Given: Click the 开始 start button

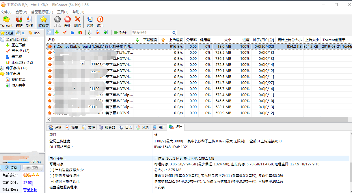Looking at the screenshot, I should [57, 22].
